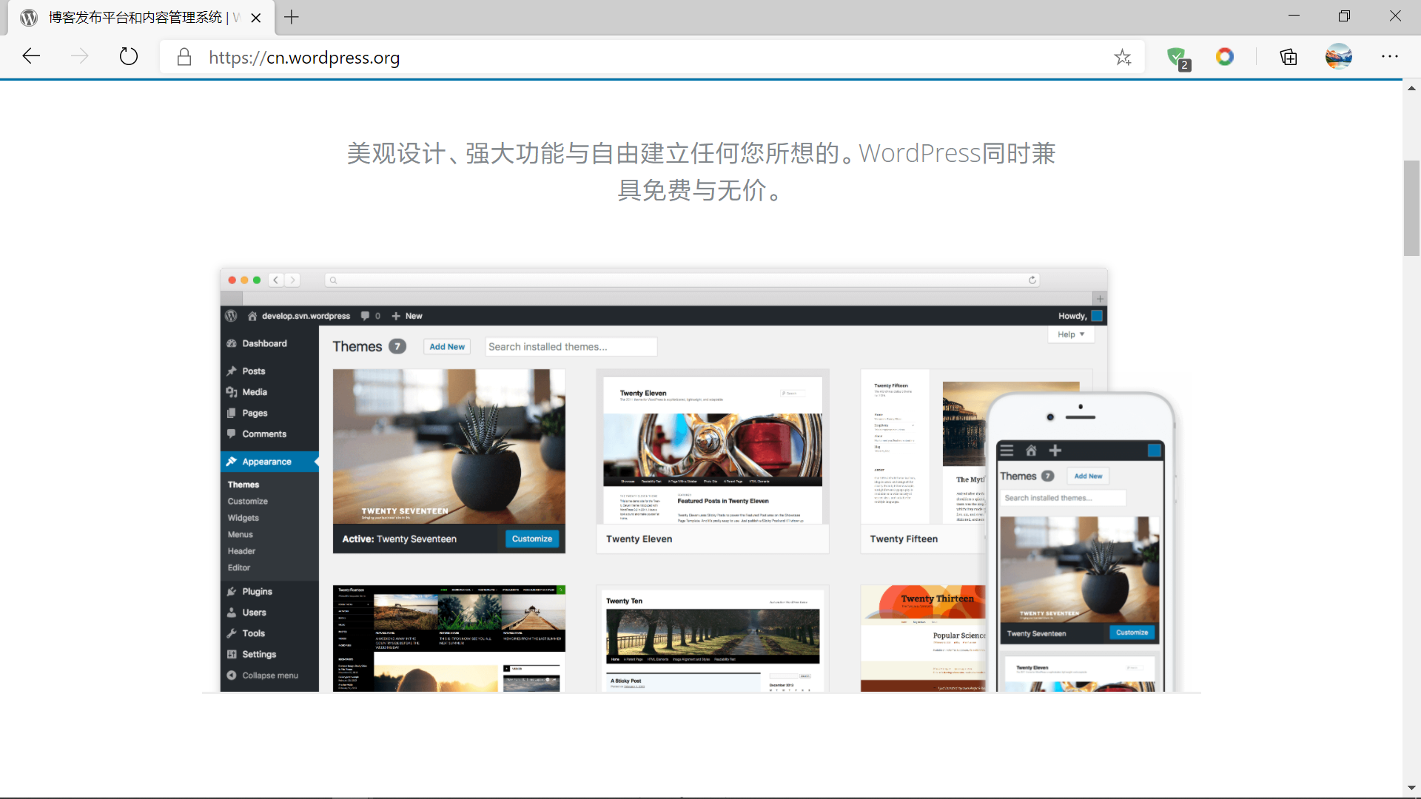
Task: Click the Twenty Seventeen theme thumbnail
Action: (x=449, y=447)
